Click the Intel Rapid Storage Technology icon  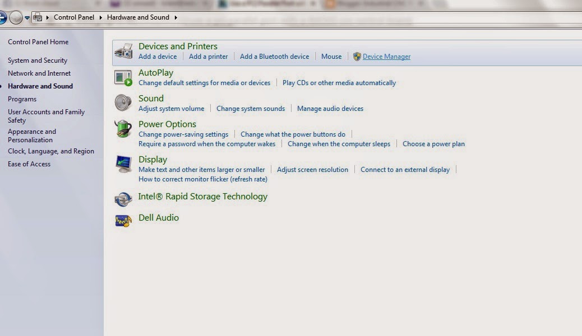click(x=123, y=199)
